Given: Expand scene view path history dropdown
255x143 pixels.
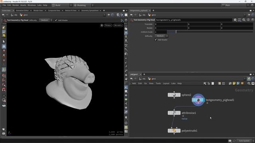Looking at the screenshot, I should pyautogui.click(x=104, y=15).
